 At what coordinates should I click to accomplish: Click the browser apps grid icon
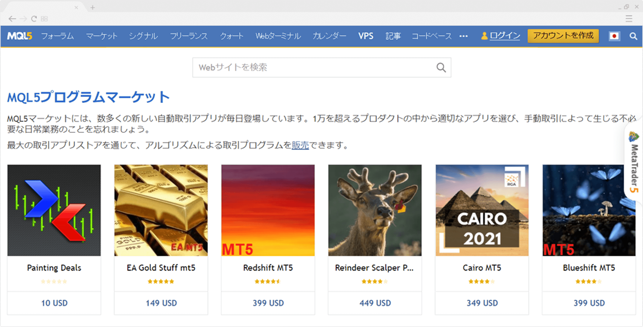pos(44,19)
